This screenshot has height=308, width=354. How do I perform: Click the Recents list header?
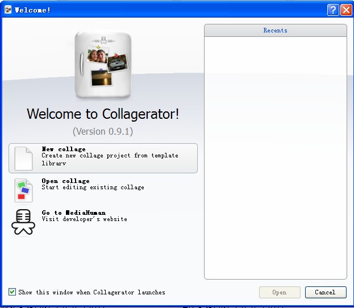click(x=276, y=31)
